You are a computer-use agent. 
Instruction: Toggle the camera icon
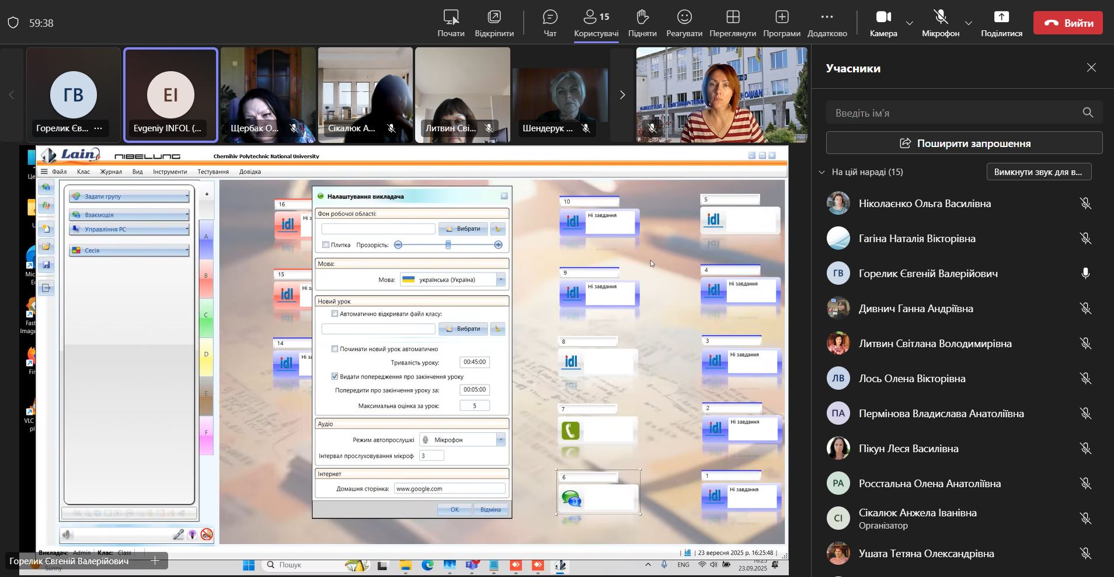(883, 18)
